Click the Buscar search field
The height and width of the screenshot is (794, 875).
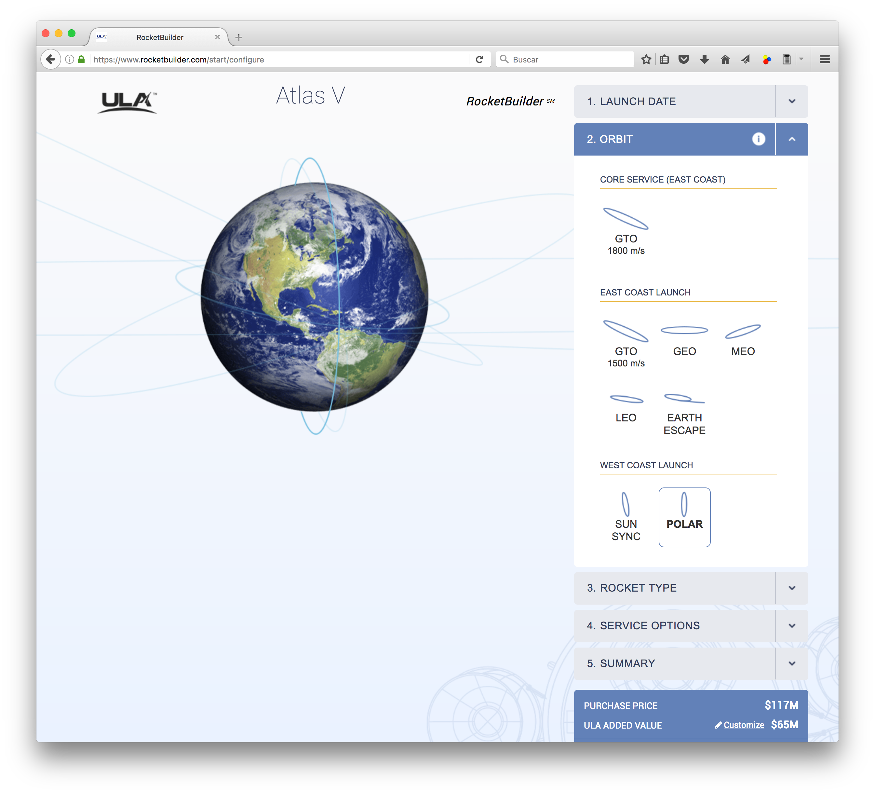[x=565, y=60]
